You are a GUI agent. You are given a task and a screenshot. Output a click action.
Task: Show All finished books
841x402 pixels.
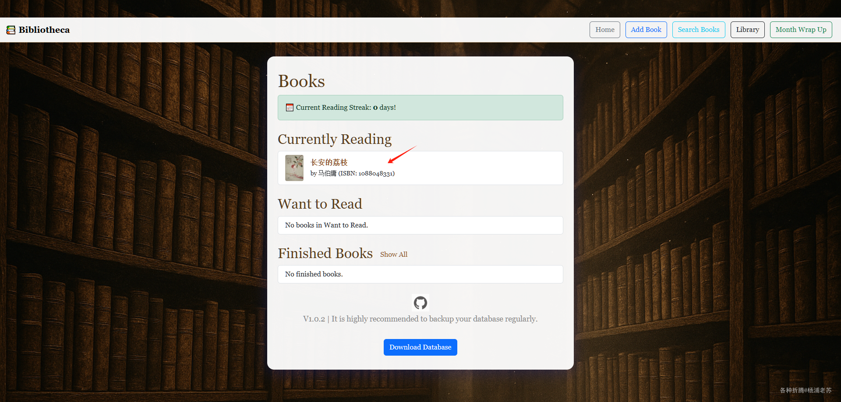pos(394,255)
